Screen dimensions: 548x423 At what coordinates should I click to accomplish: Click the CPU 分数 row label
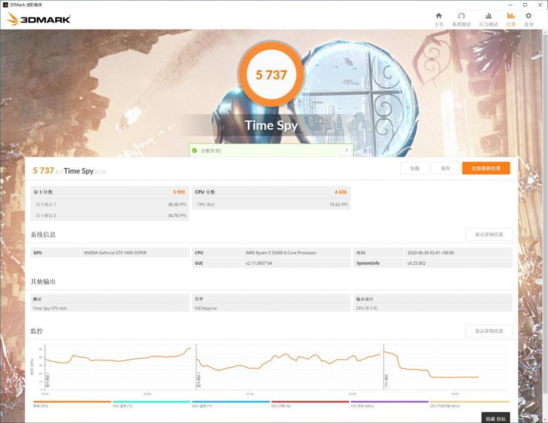coord(205,192)
